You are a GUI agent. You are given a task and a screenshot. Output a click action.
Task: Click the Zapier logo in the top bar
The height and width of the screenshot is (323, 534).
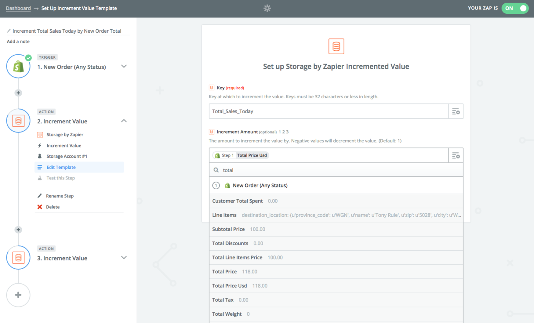[267, 8]
